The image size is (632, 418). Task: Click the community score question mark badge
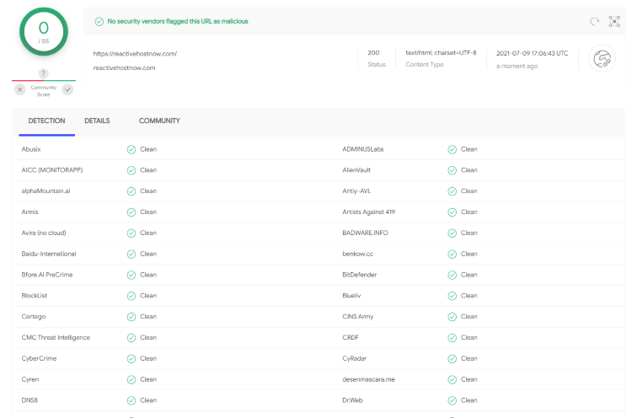(x=44, y=73)
